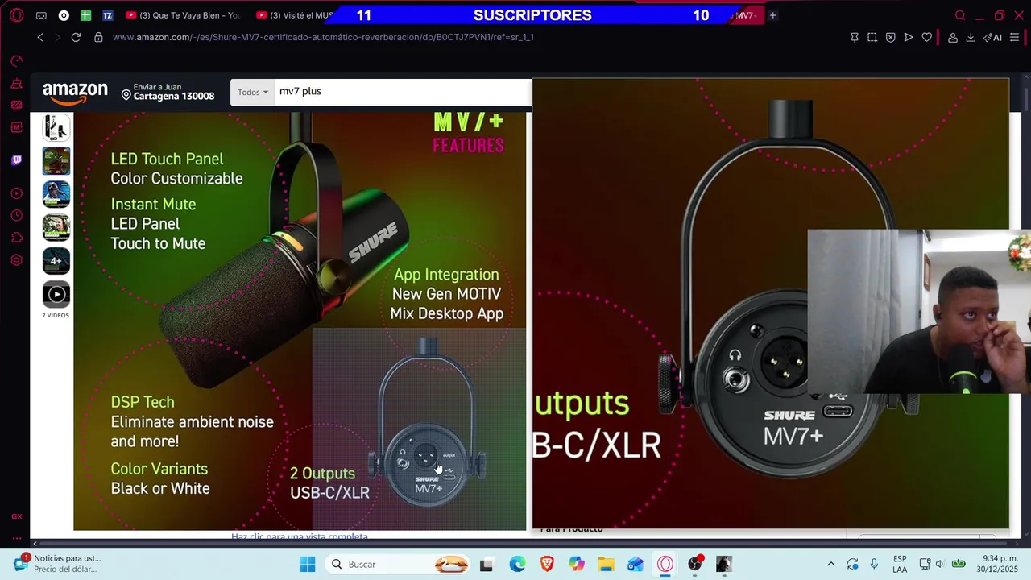Click the Haz clic para una vista completa link
Image resolution: width=1031 pixels, height=580 pixels.
tap(300, 536)
